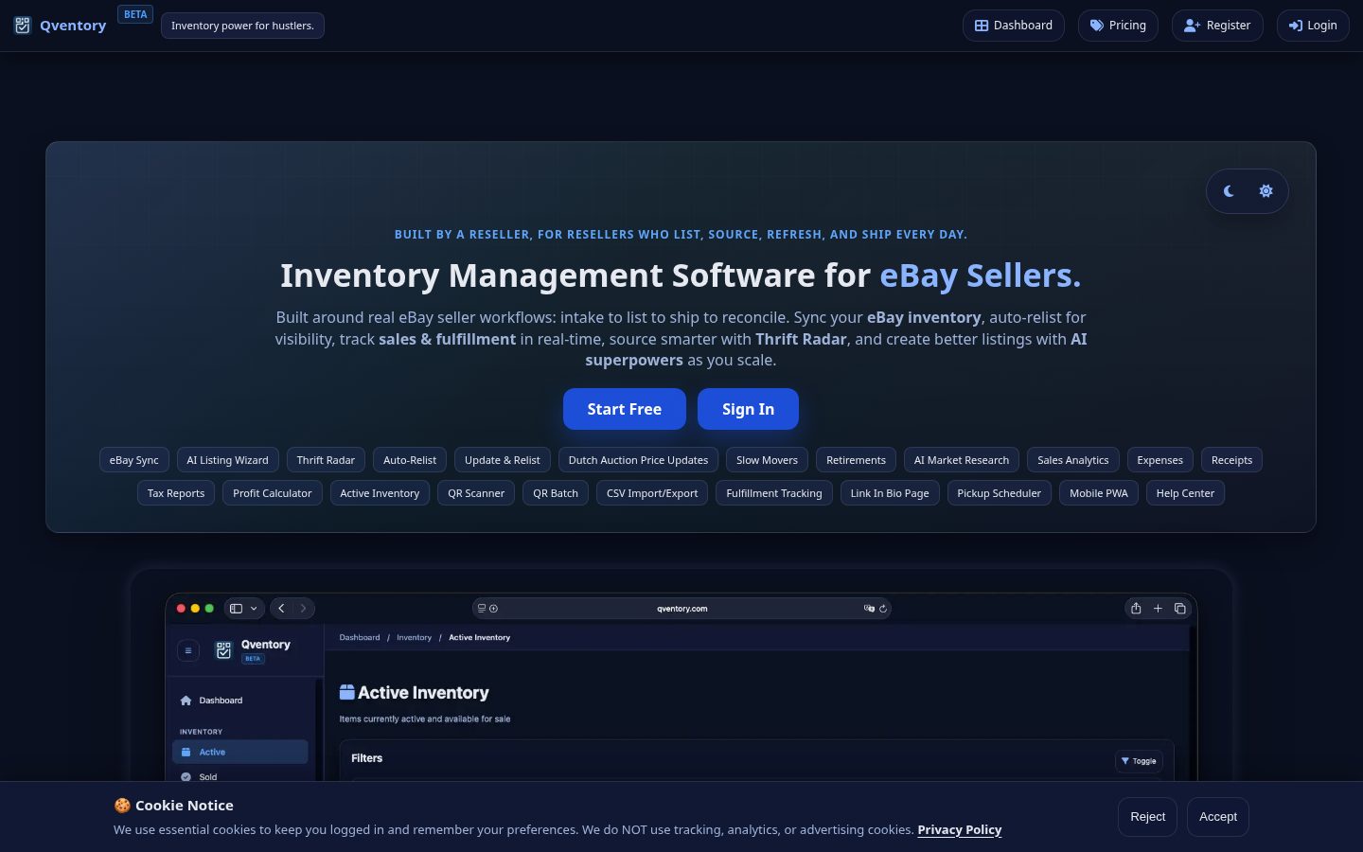Click the share icon in preview browser
Screen dimensions: 1363x852
[x=1136, y=609]
